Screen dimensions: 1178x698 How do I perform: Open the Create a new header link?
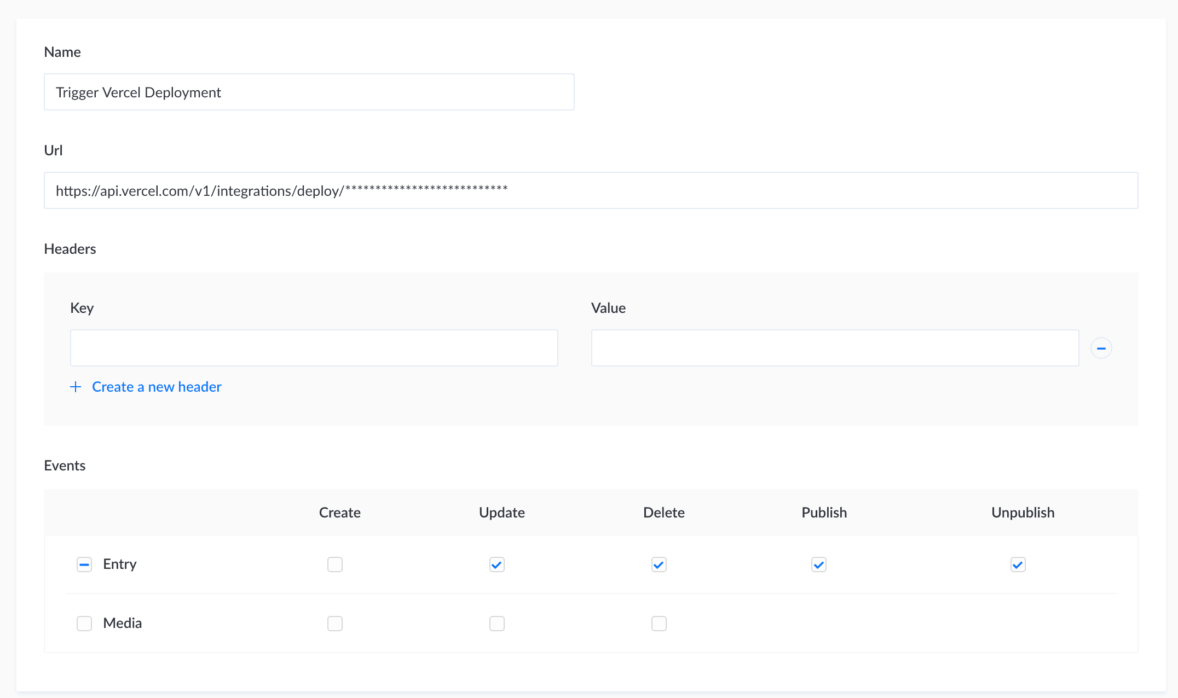point(156,387)
